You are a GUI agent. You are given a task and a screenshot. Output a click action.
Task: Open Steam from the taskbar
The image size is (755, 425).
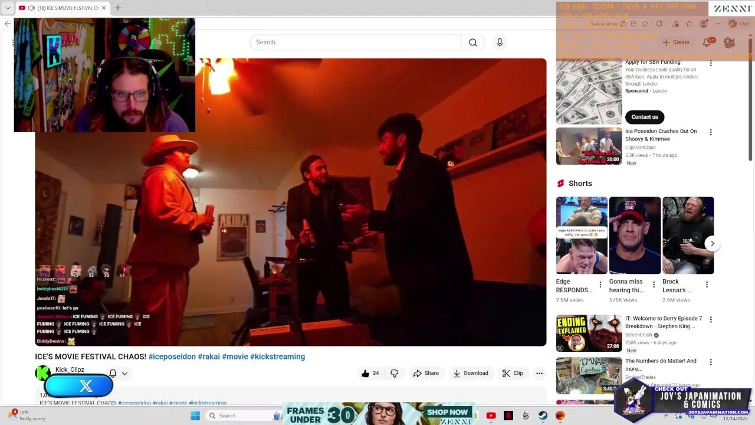(543, 416)
